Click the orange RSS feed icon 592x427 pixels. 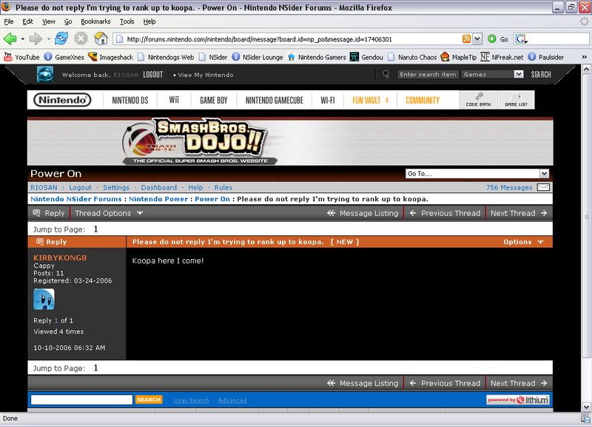[x=467, y=39]
